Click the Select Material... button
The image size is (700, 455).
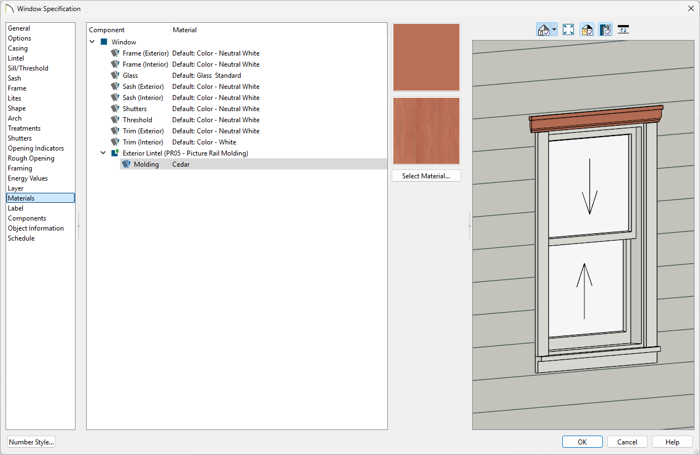(x=426, y=176)
